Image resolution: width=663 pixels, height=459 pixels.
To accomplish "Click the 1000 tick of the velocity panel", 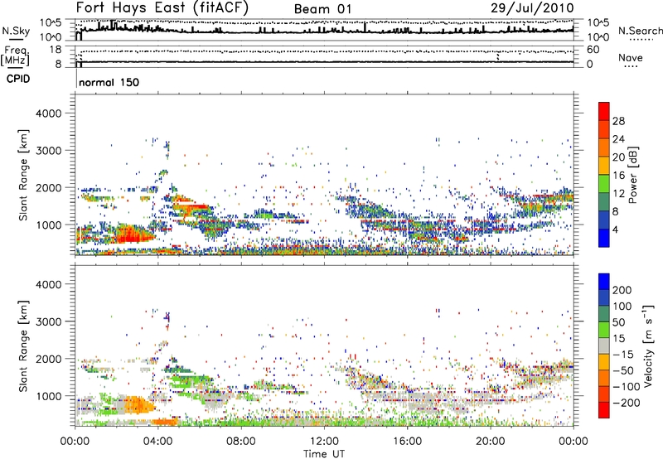I will pos(49,396).
